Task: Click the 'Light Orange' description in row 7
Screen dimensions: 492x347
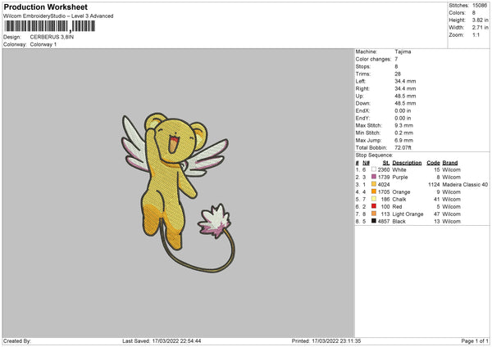Action: coord(408,214)
